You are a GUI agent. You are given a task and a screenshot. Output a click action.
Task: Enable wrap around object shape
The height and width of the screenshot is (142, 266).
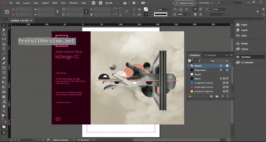click(195, 15)
